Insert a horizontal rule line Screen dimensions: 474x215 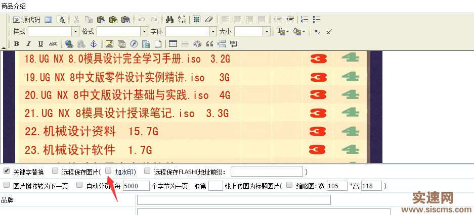coord(185,44)
